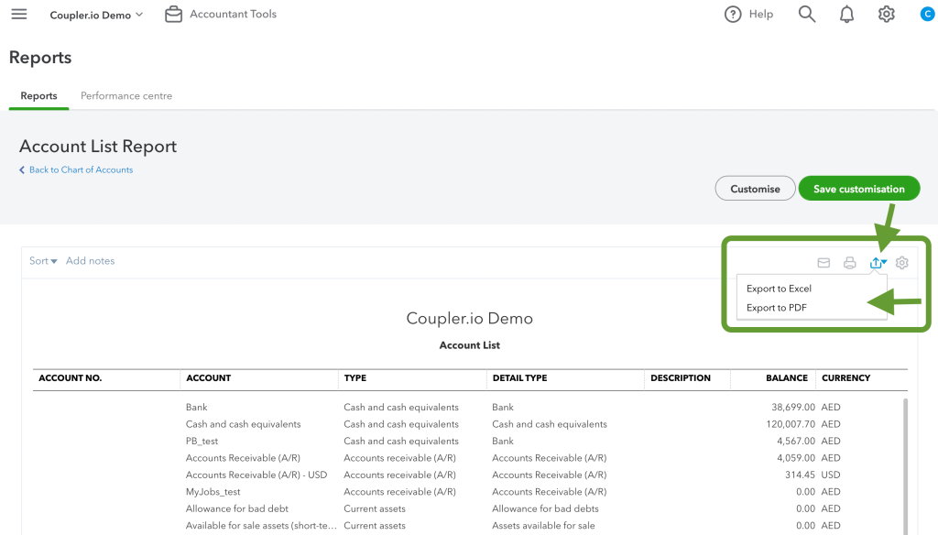Open the hamburger navigation menu
938x535 pixels.
coord(19,14)
